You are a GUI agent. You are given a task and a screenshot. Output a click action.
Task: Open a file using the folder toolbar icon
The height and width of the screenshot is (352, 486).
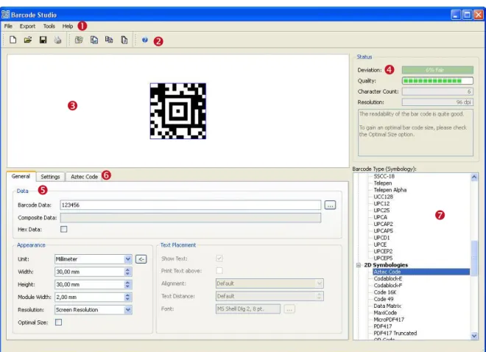point(28,40)
